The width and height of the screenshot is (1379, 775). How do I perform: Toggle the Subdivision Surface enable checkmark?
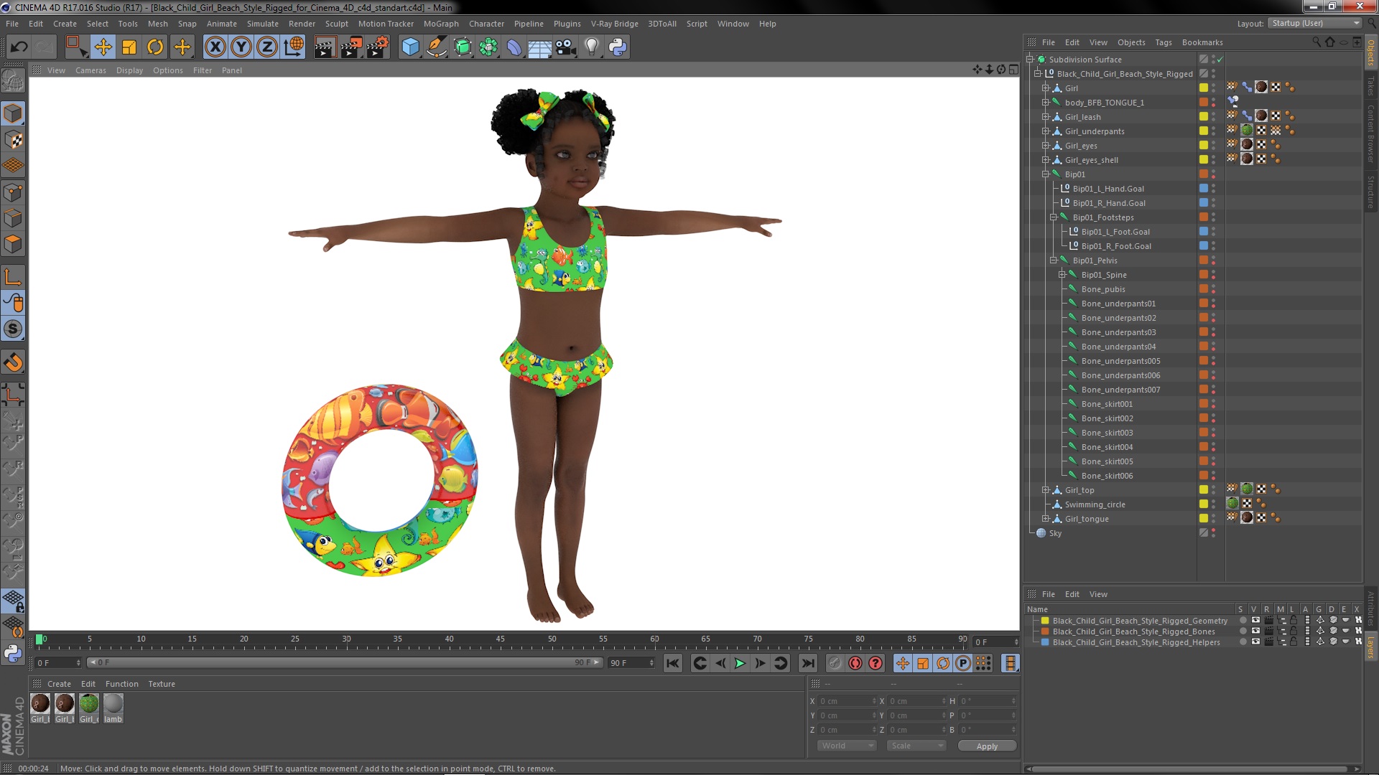point(1220,60)
